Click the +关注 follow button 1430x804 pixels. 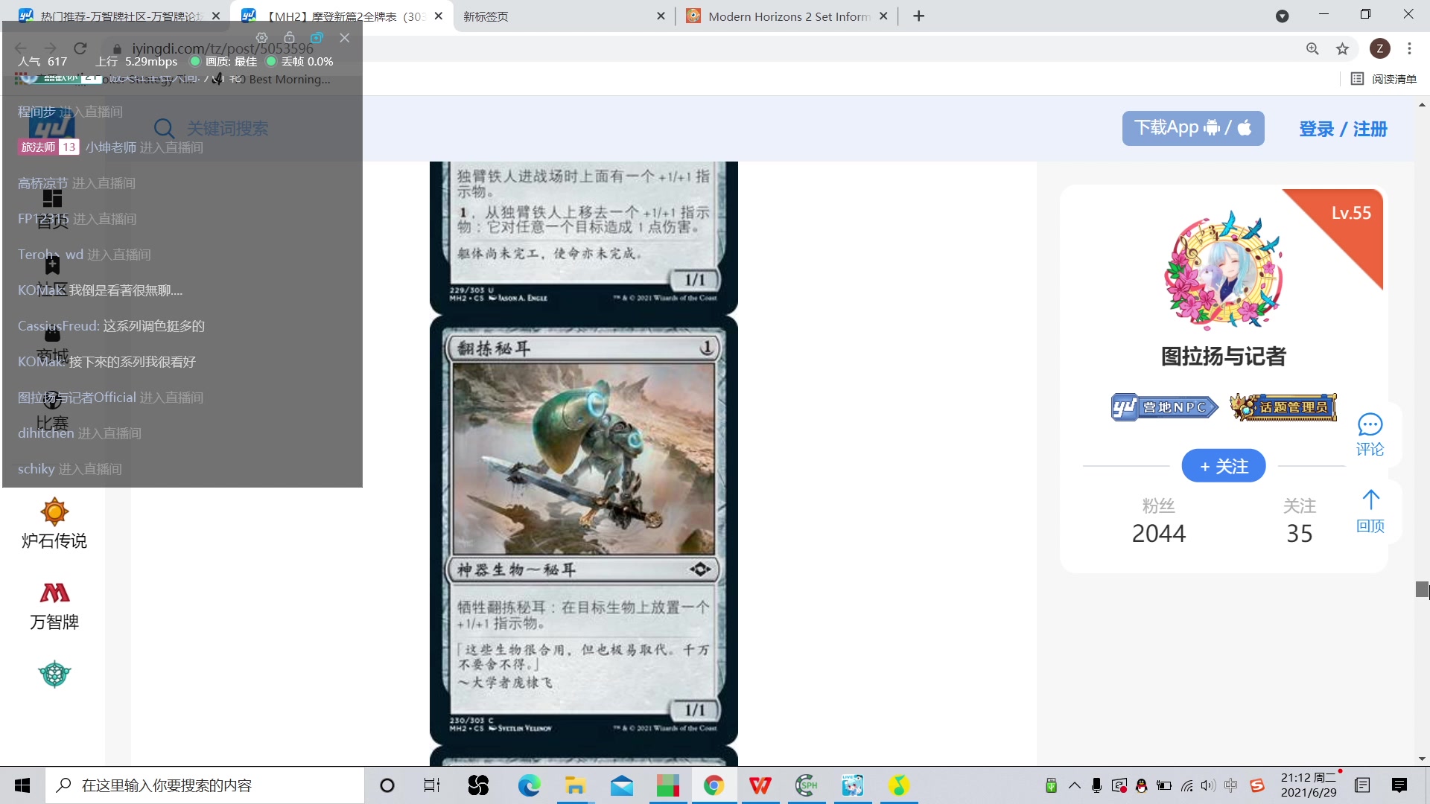click(x=1223, y=465)
